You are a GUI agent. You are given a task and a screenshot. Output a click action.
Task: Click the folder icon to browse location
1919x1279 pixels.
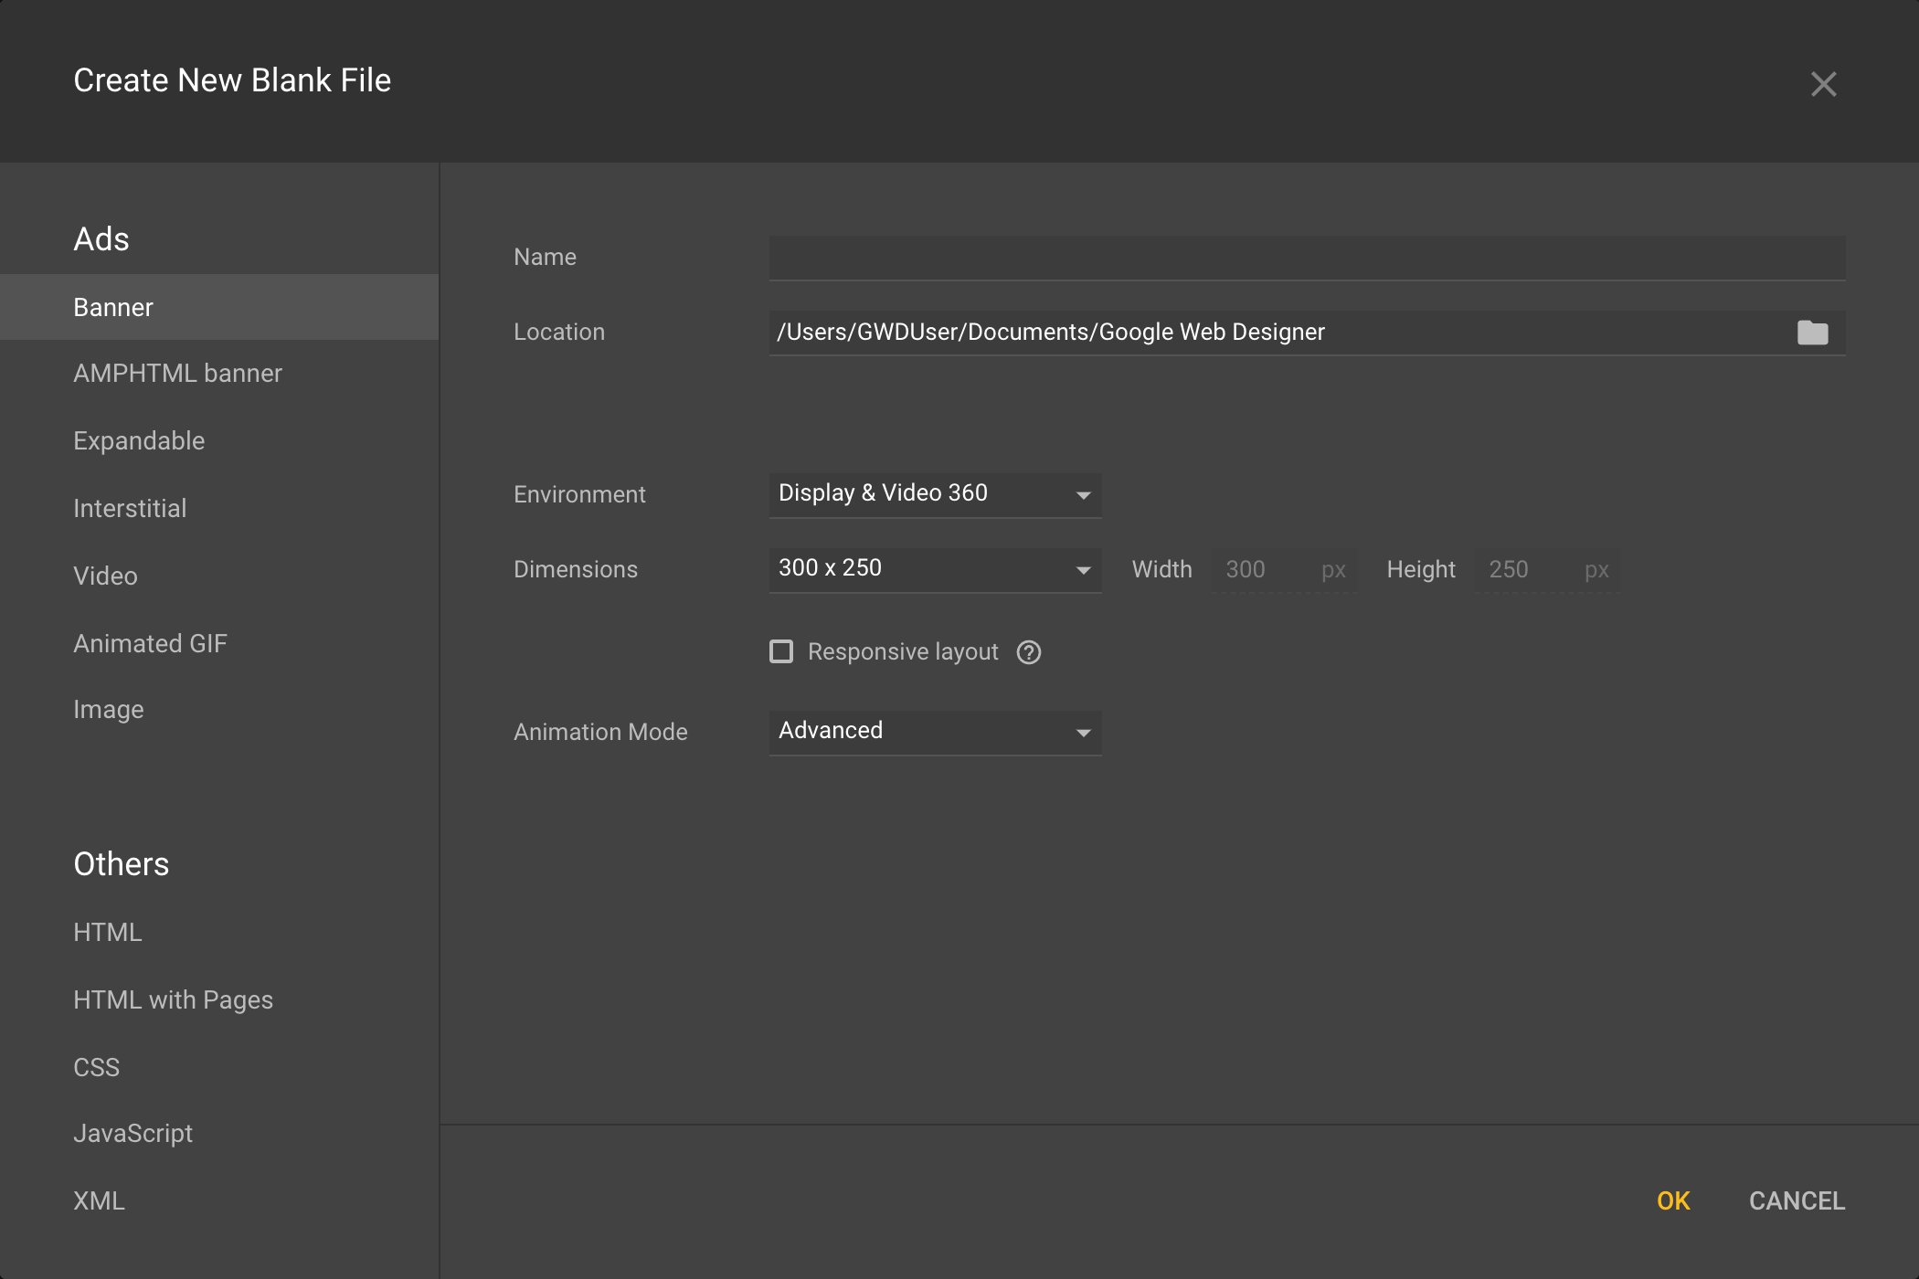click(x=1812, y=333)
